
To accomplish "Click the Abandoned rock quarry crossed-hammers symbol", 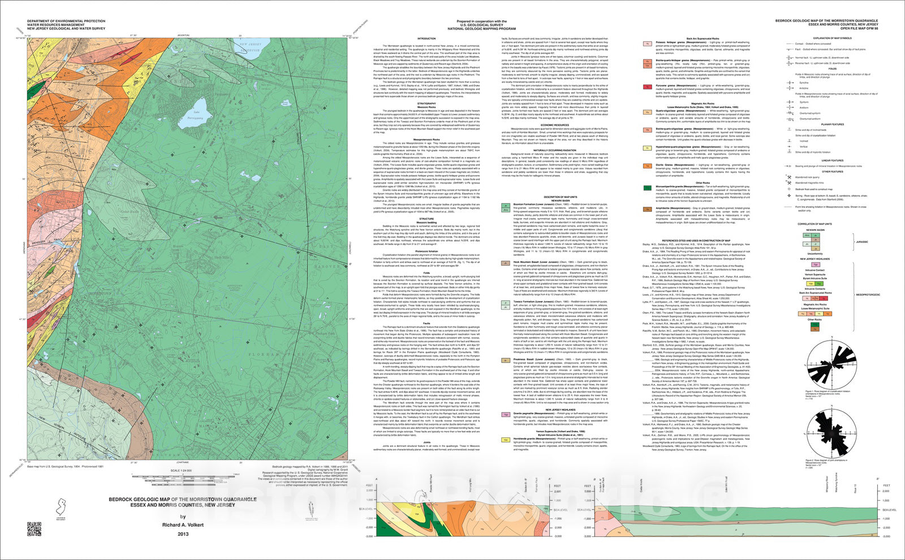I will coord(788,177).
